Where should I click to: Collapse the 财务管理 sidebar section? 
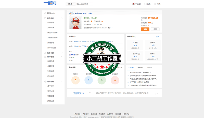coord(61,57)
